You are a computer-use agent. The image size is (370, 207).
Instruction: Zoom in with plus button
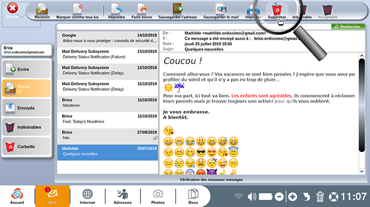[293, 196]
